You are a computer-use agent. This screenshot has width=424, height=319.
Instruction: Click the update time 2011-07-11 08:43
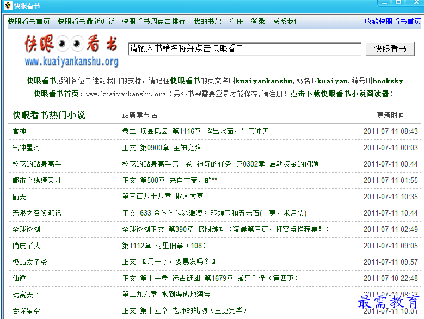click(x=390, y=131)
